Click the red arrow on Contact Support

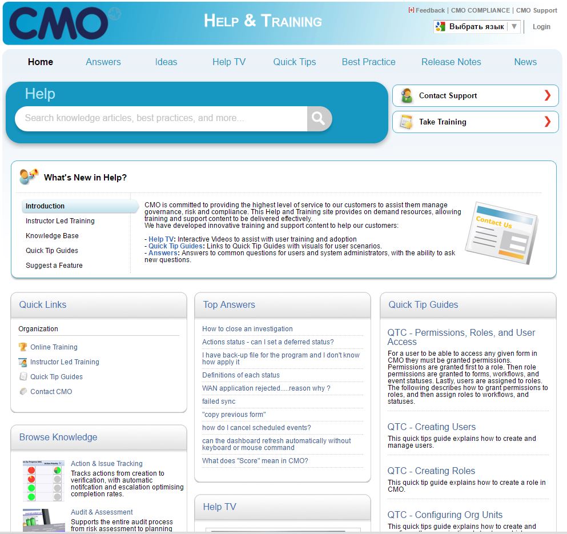(x=548, y=95)
